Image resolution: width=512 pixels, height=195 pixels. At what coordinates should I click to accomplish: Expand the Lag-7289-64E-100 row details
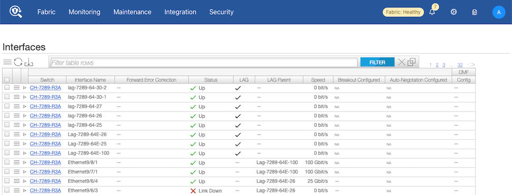pyautogui.click(x=24, y=153)
